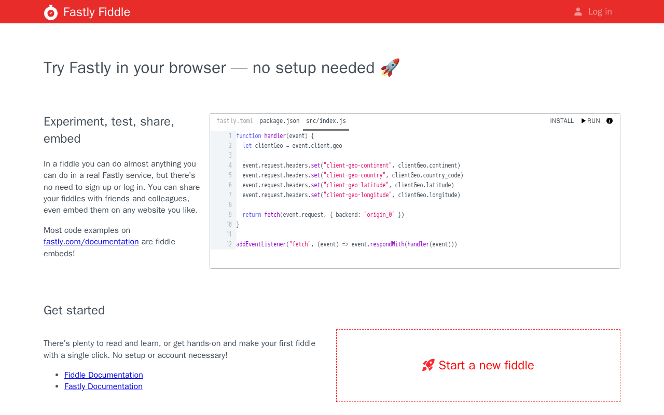Click the Fastly Fiddle header title
The image size is (664, 415).
pos(96,12)
